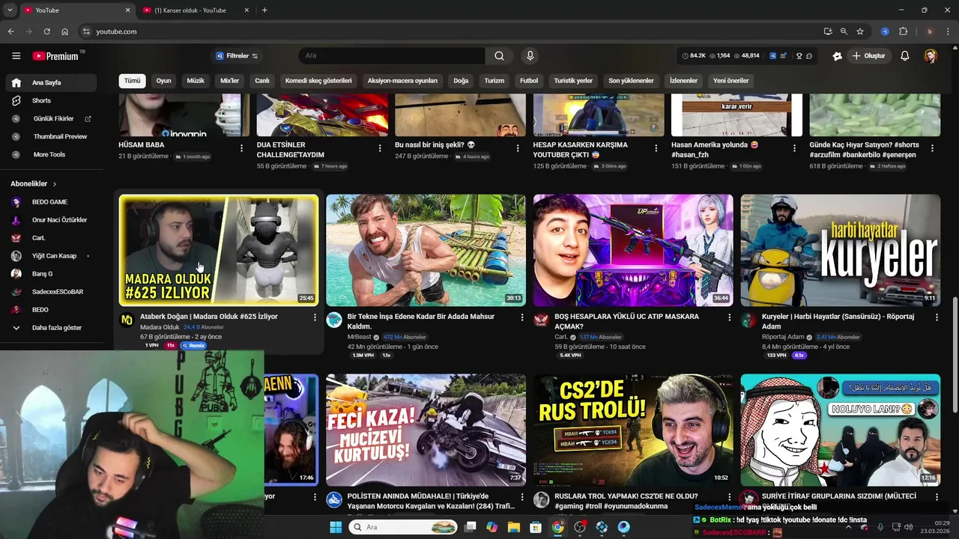Open zoom control in address bar
This screenshot has height=539, width=959.
pos(844,31)
